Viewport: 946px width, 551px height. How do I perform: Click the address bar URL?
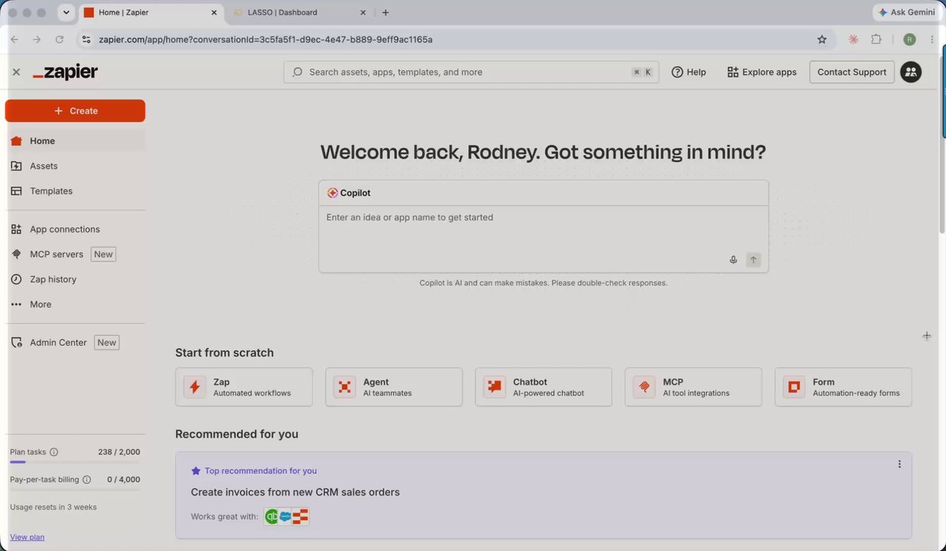pyautogui.click(x=266, y=39)
